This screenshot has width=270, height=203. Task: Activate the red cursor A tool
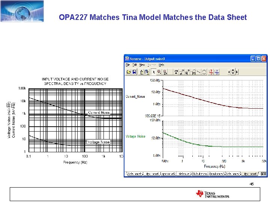tap(211, 72)
